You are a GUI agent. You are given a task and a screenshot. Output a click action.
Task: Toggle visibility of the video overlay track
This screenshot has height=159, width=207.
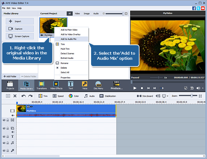(4, 128)
